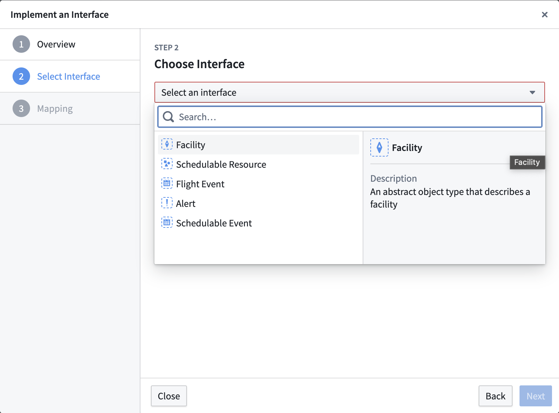Viewport: 559px width, 413px height.
Task: Choose Schedulable Resource from the list
Action: coord(259,164)
